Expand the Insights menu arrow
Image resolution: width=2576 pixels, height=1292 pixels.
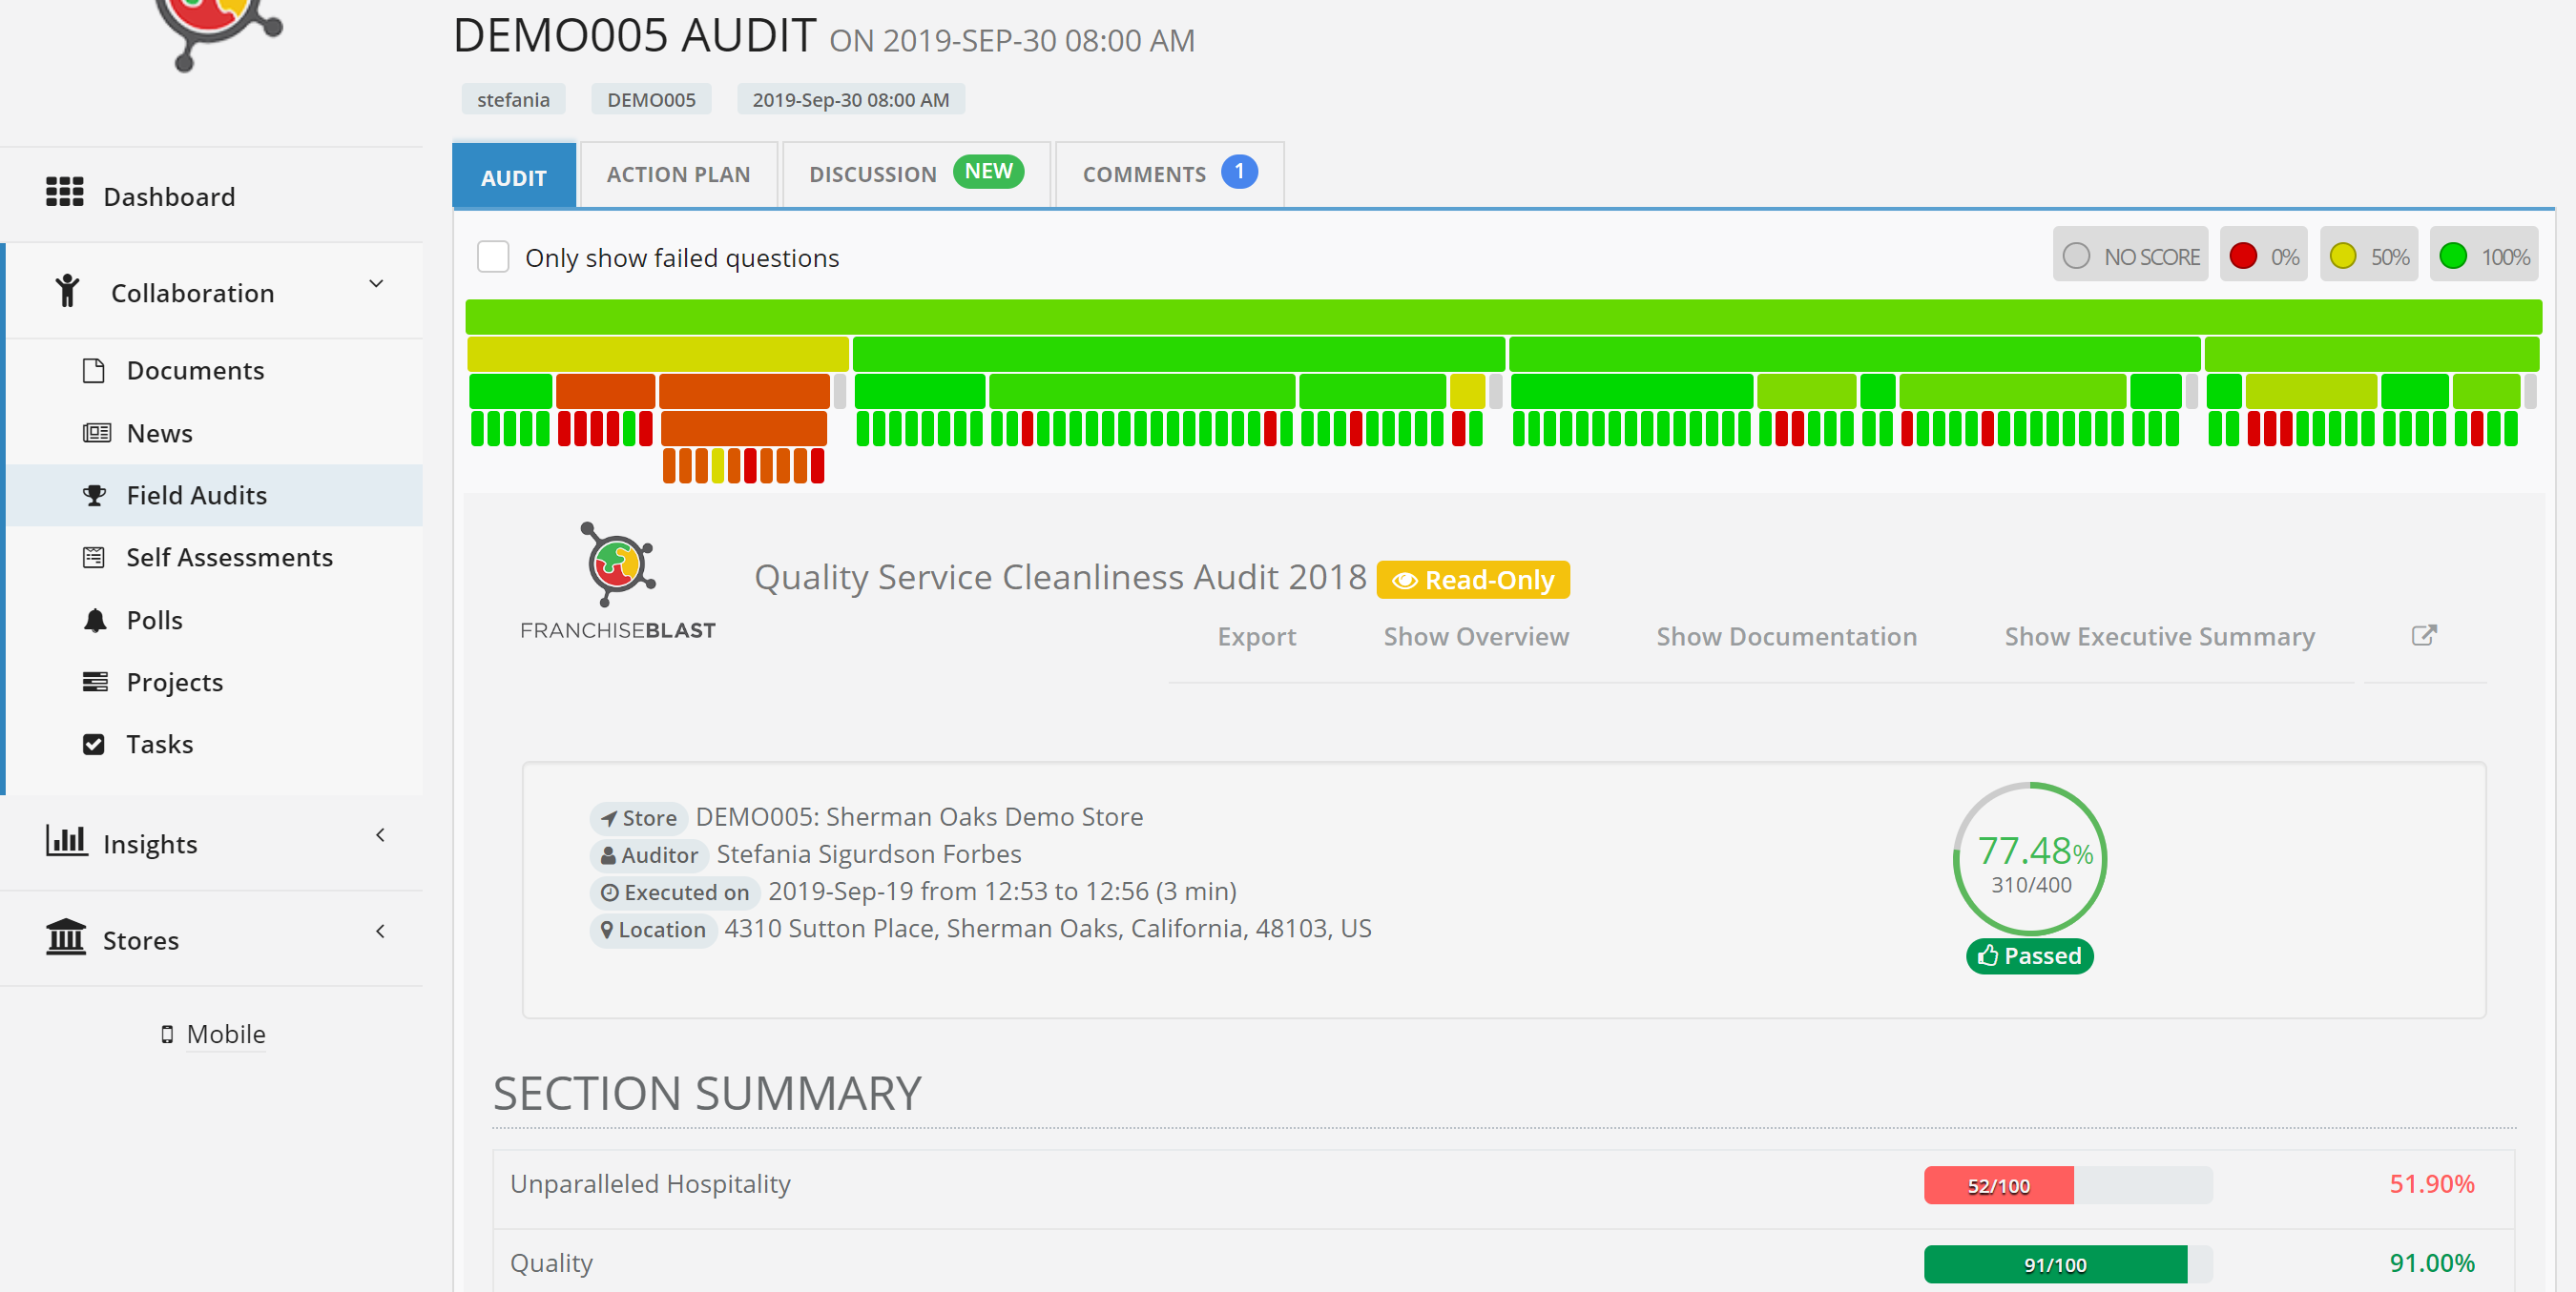pos(380,835)
